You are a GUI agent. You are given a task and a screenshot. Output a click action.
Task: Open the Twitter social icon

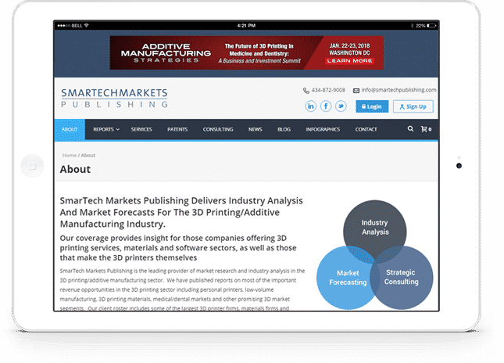tap(341, 106)
